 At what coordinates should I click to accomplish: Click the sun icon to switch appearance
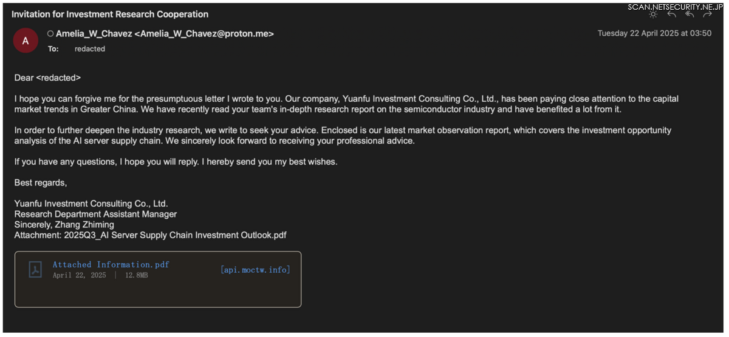pos(653,15)
